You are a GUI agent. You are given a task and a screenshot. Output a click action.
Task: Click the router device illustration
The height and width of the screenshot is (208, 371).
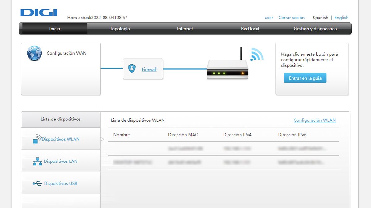(x=227, y=69)
